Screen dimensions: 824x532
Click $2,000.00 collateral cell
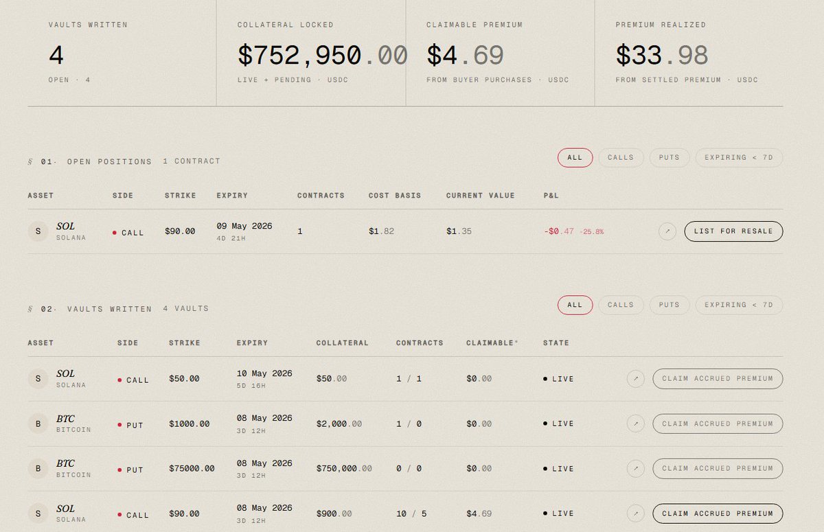tap(339, 424)
